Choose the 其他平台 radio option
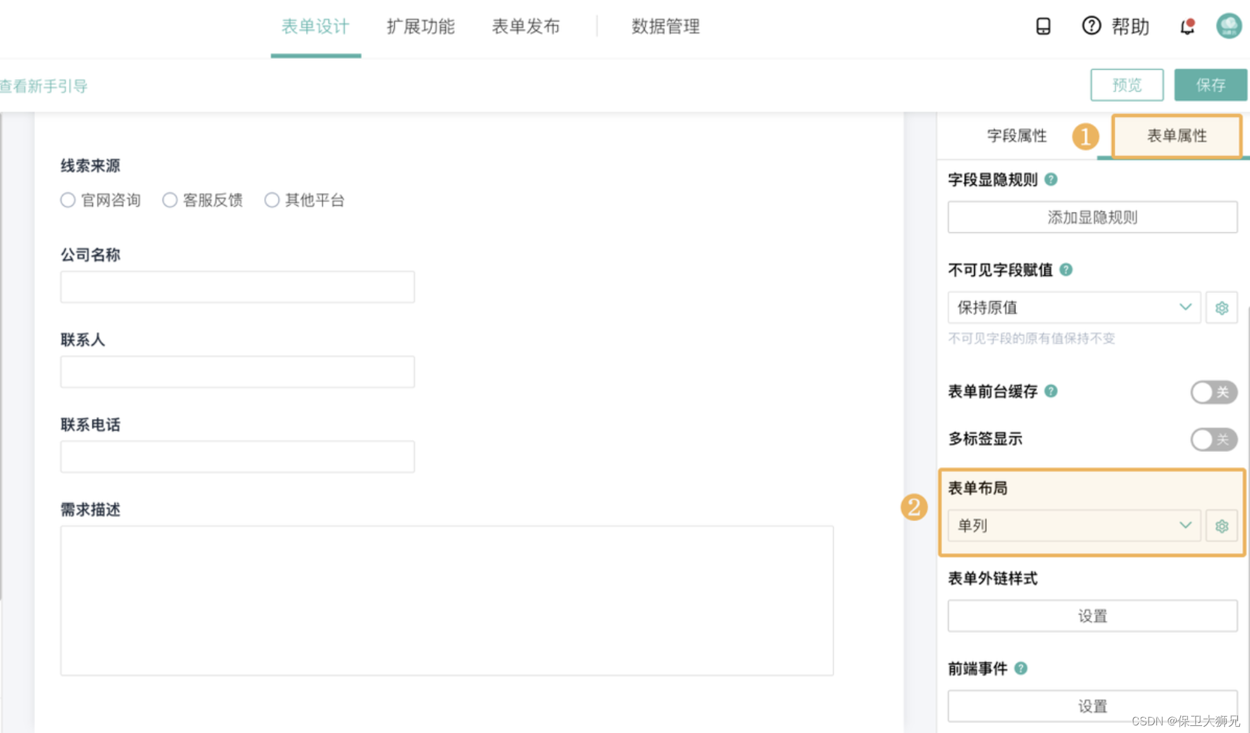The width and height of the screenshot is (1250, 733). [272, 201]
